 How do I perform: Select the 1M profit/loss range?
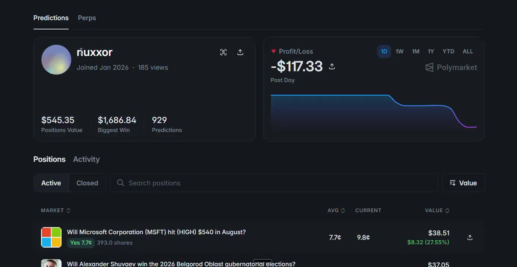coord(415,51)
